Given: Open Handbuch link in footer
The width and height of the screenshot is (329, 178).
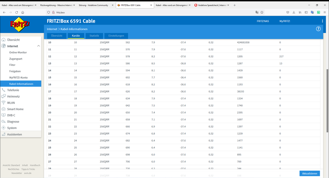Looking at the screenshot, I should [35, 165].
